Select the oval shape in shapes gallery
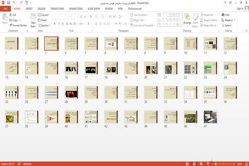Image resolution: width=249 pixels, height=166 pixels. tap(174, 15)
